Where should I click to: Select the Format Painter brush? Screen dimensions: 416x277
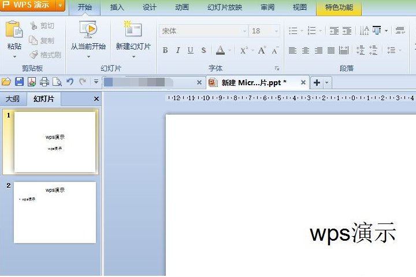[x=34, y=55]
